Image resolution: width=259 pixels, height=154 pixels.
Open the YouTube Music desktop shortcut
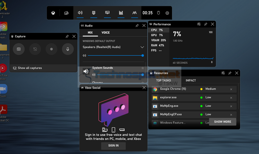pyautogui.click(x=3, y=72)
